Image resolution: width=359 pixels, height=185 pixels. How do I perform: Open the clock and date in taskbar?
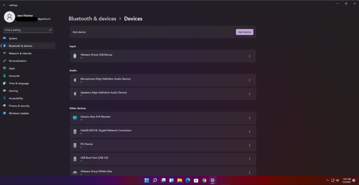(347, 180)
